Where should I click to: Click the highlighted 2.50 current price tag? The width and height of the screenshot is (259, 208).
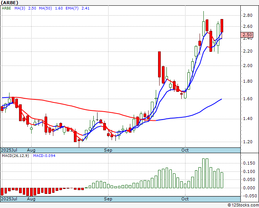click(247, 35)
